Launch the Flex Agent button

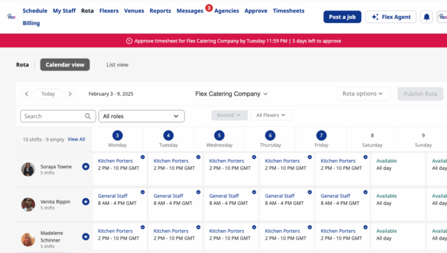391,17
